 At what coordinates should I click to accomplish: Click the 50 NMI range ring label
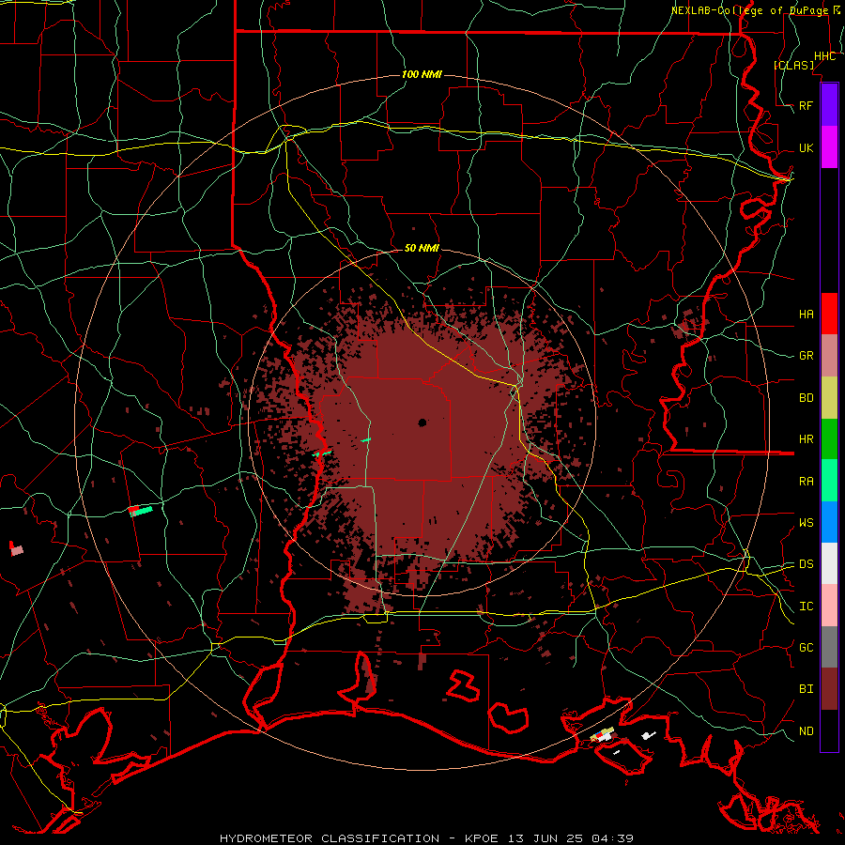click(x=422, y=248)
